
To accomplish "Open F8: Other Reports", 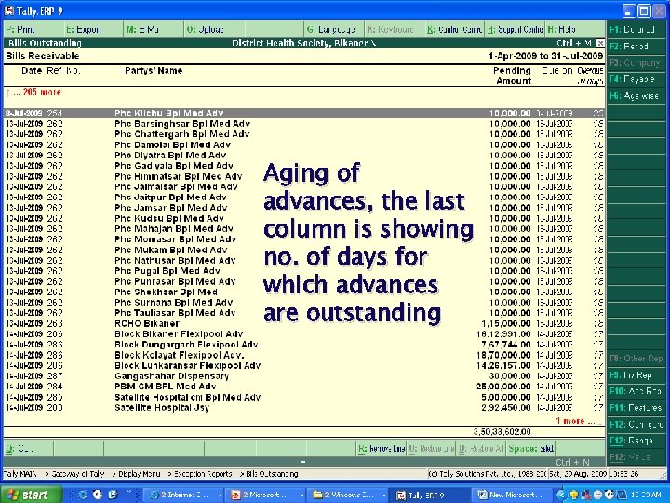I will 636,359.
